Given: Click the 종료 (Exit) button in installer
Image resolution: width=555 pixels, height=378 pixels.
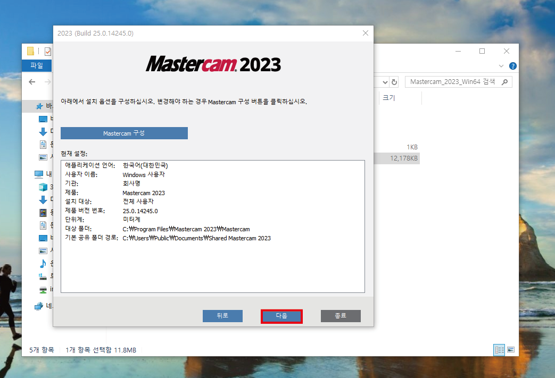Looking at the screenshot, I should click(x=341, y=316).
